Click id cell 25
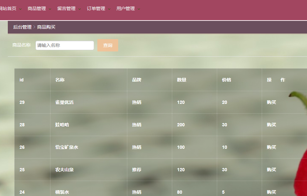 22,170
